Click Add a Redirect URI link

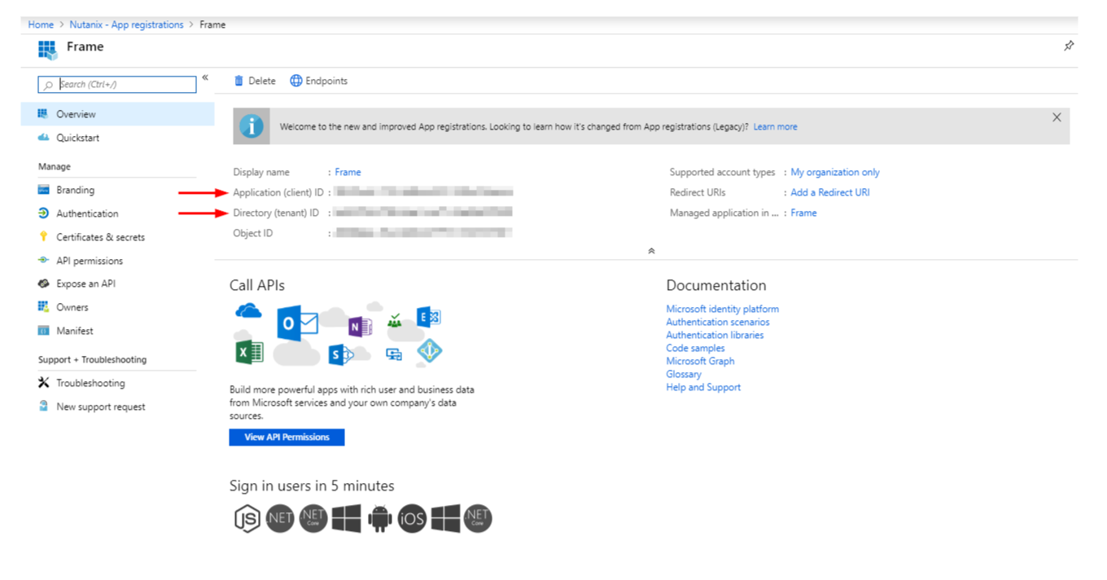830,192
